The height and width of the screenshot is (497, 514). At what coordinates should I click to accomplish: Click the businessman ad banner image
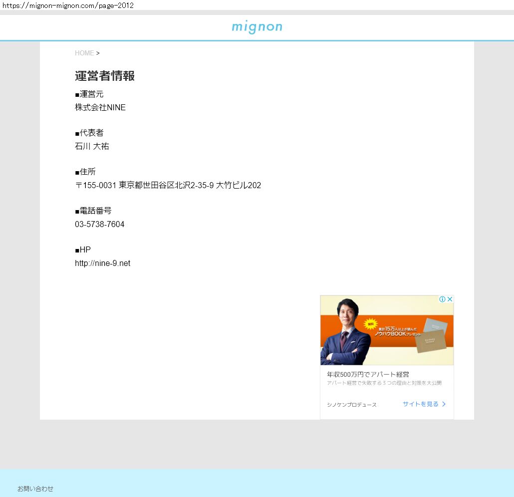pyautogui.click(x=387, y=330)
